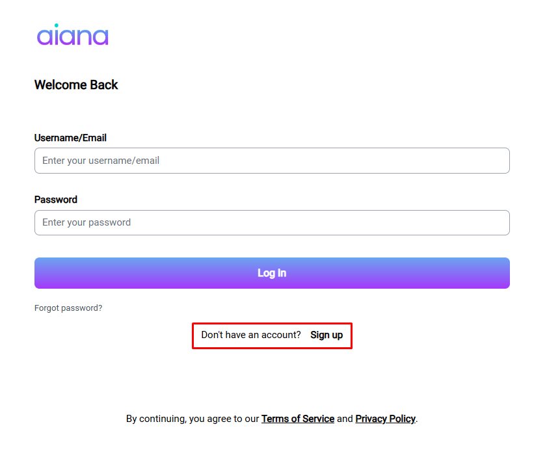
Task: Click the "Don't have an account?" text
Action: click(251, 335)
